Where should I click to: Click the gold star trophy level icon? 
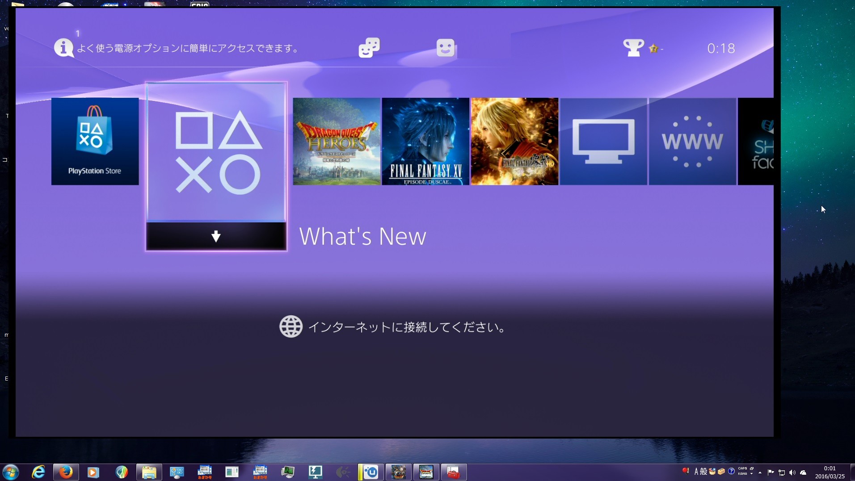653,48
